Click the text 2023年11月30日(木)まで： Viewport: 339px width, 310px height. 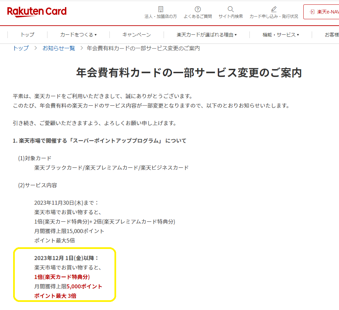[x=66, y=203]
